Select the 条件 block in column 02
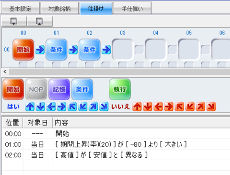The image size is (230, 175). point(90,50)
